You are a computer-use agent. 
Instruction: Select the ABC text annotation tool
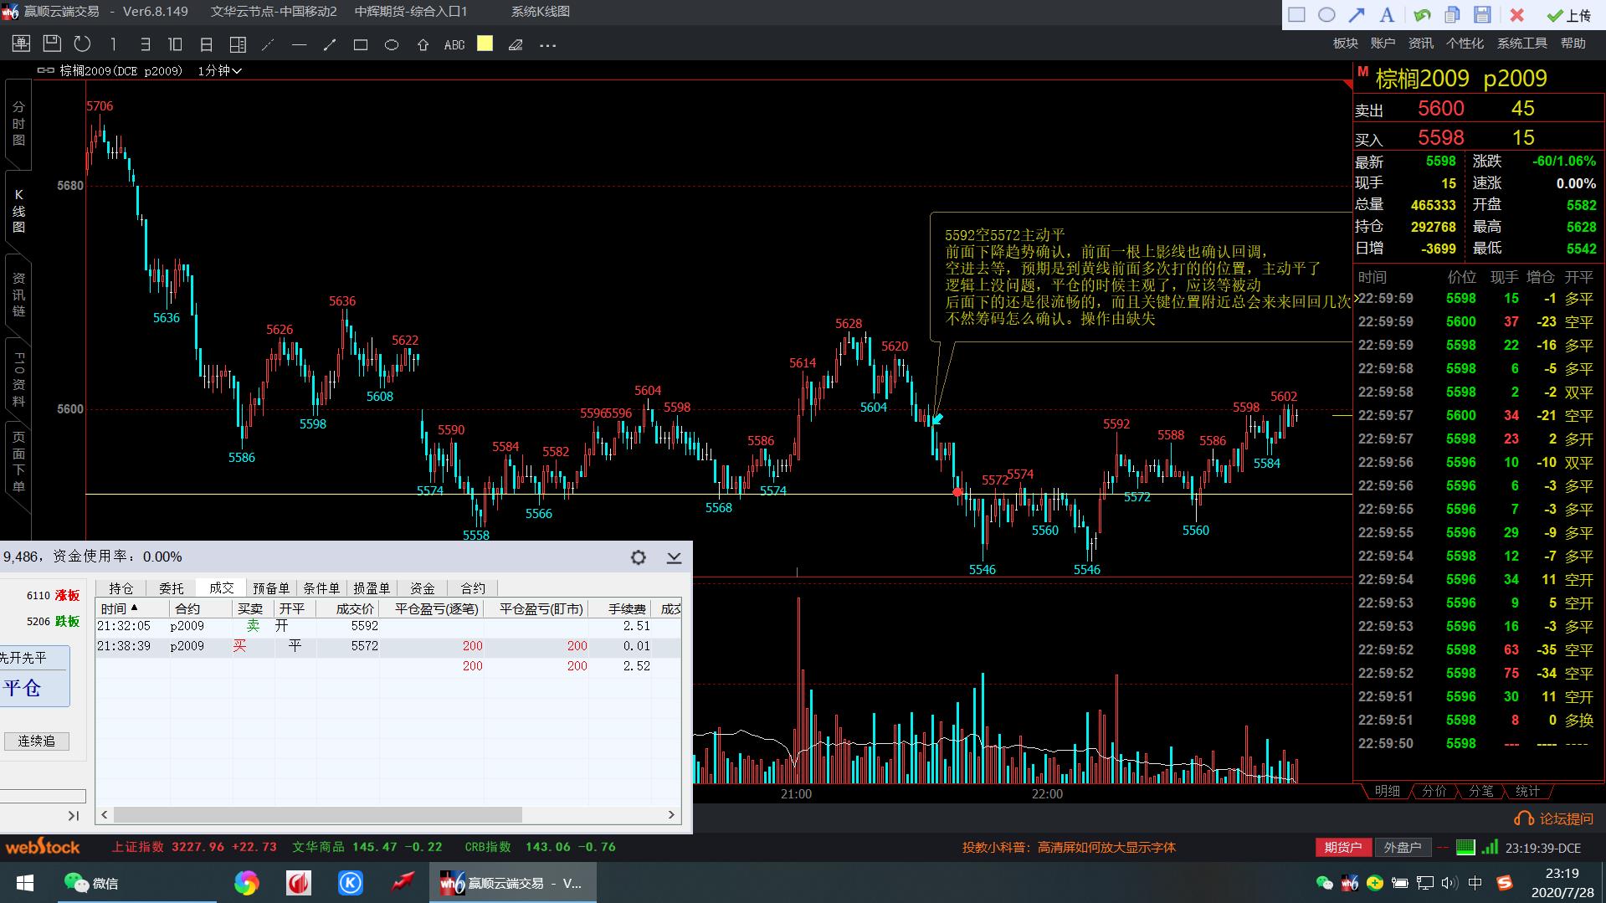coord(454,44)
